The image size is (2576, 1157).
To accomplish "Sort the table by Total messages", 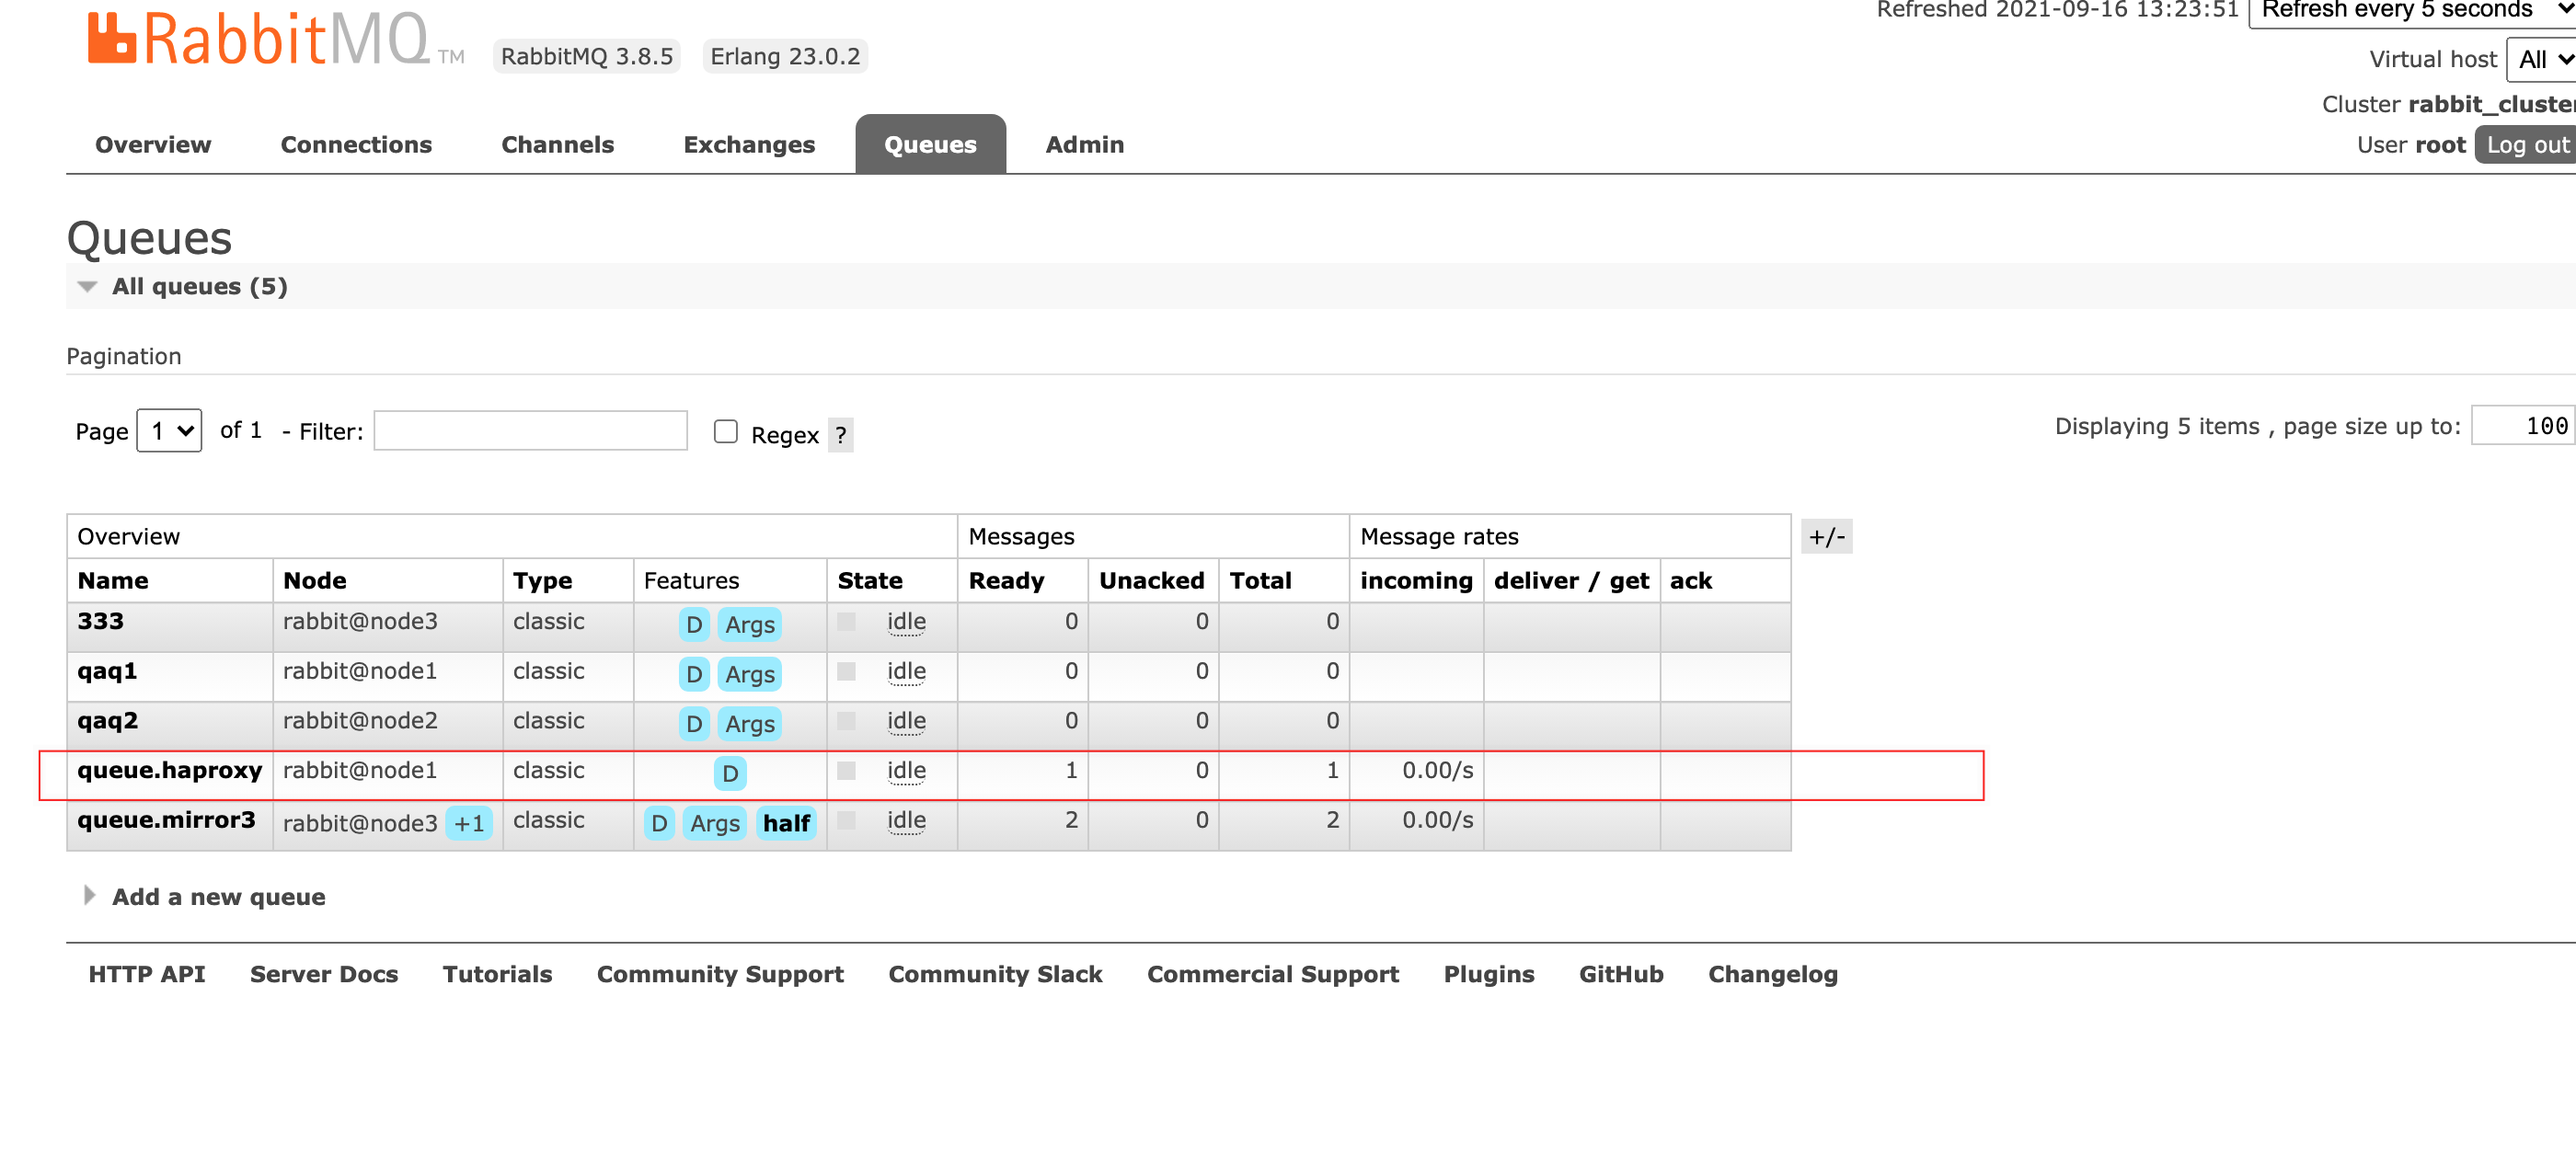I will click(x=1260, y=581).
